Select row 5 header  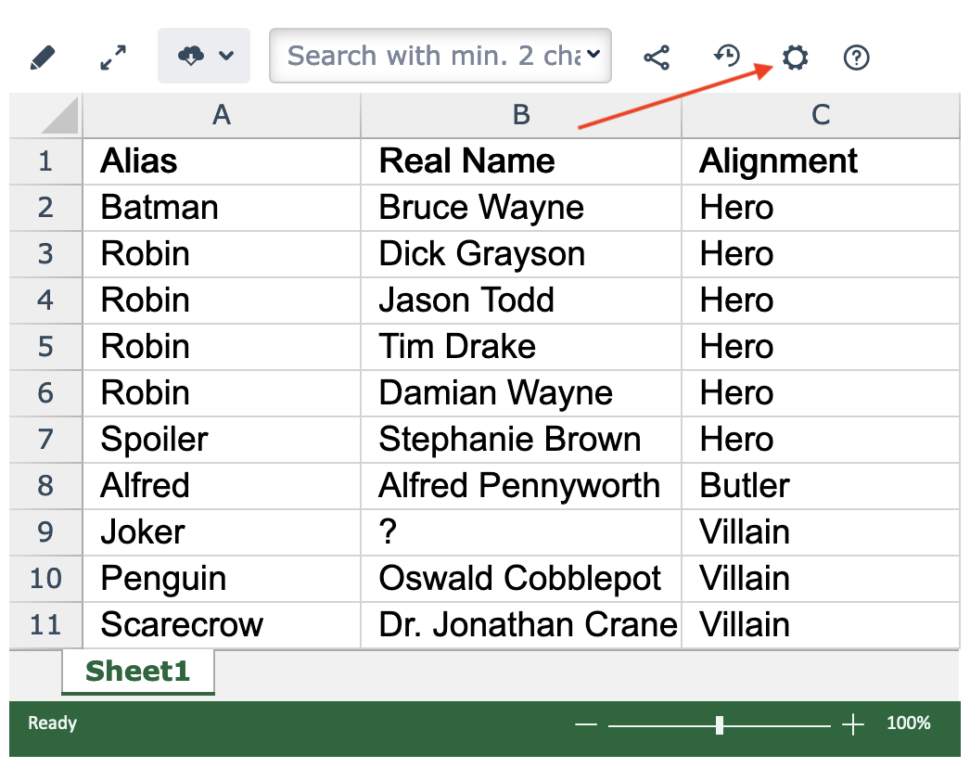pyautogui.click(x=45, y=347)
